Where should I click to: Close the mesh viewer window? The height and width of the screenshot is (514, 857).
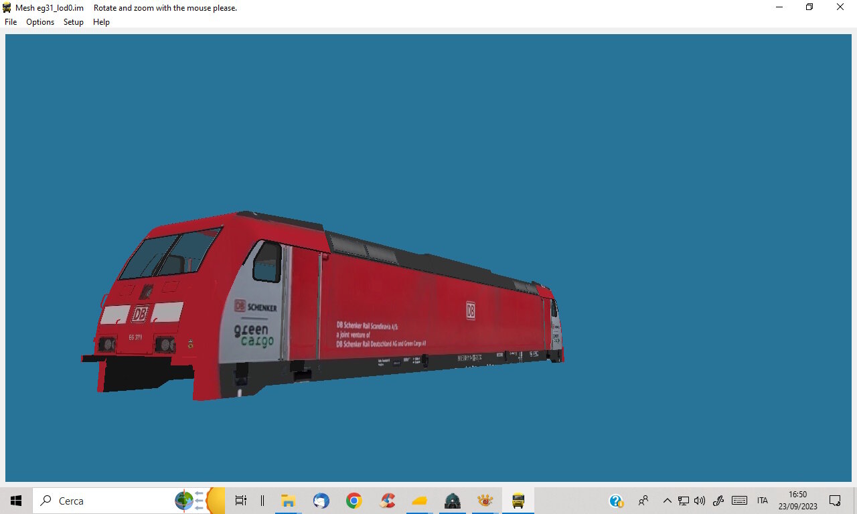[840, 7]
